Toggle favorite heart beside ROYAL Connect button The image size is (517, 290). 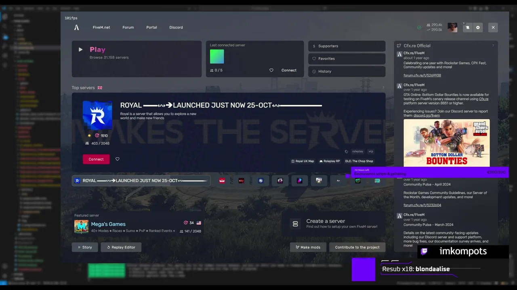[118, 159]
